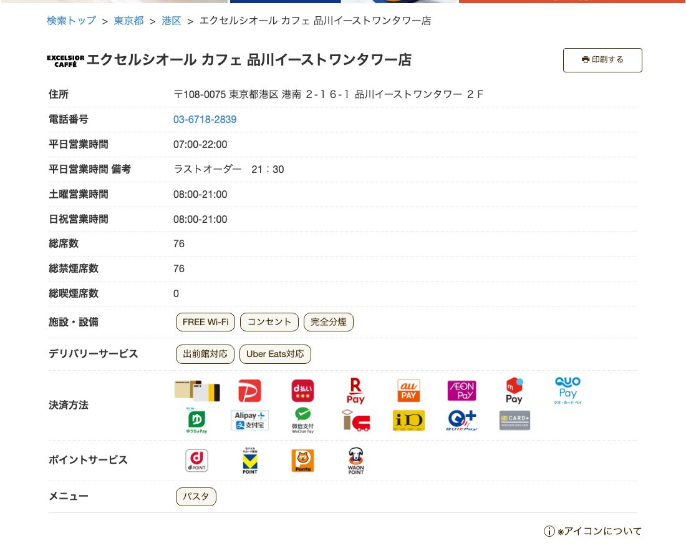Select the V POINT icon

[x=250, y=461]
